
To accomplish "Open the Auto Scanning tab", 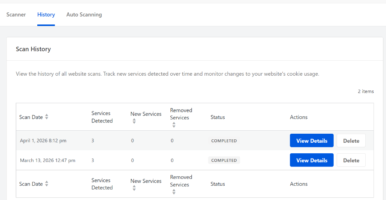I will 84,15.
